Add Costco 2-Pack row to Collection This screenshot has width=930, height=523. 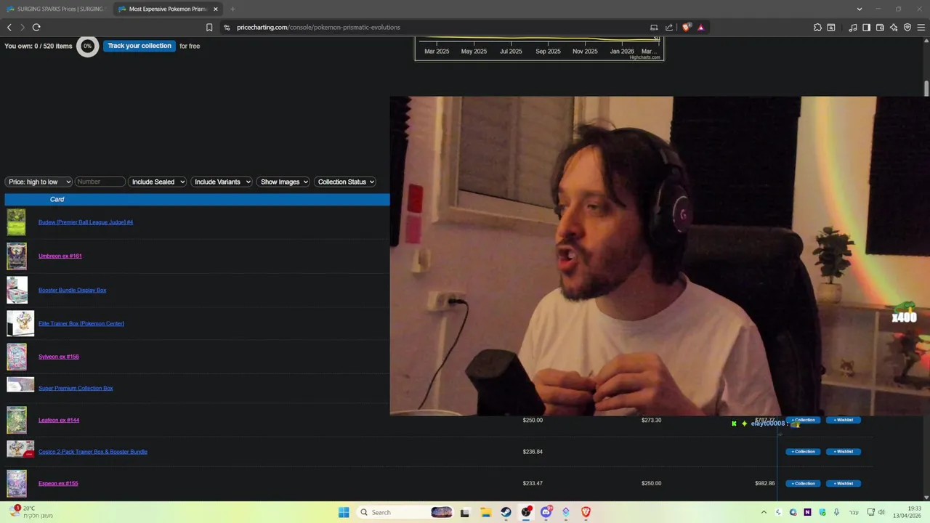click(803, 452)
